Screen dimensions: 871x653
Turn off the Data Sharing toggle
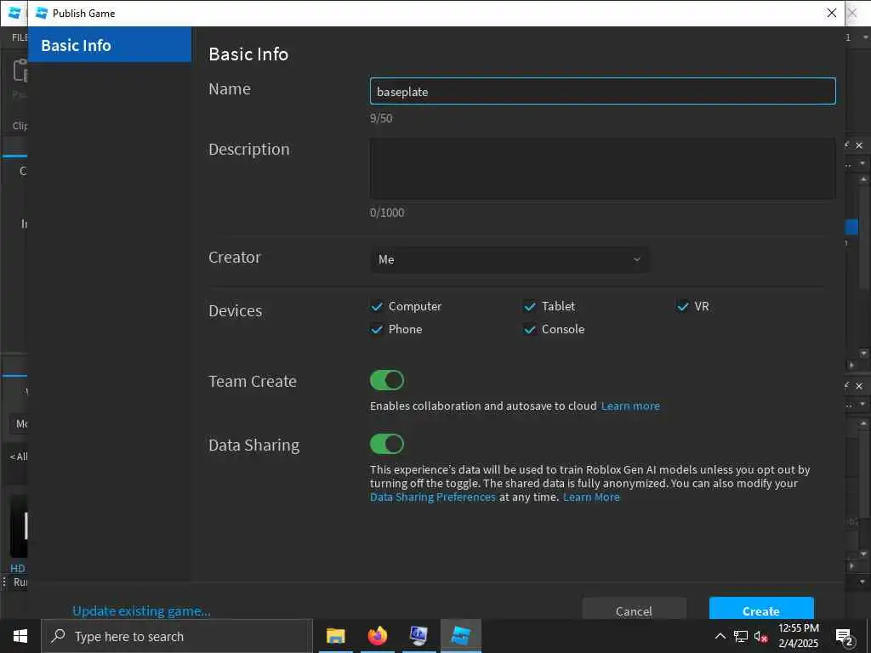pyautogui.click(x=387, y=444)
